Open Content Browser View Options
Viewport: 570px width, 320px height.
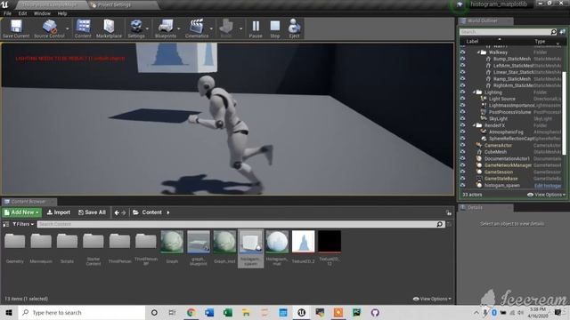432,299
